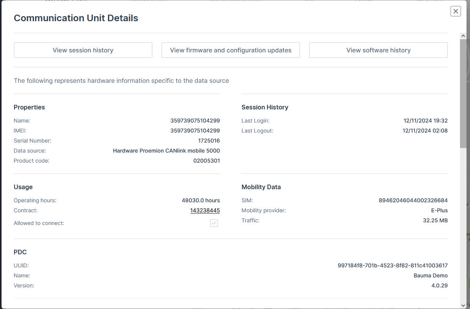Select the Serial Number value 1725016
Image resolution: width=470 pixels, height=309 pixels.
pyautogui.click(x=209, y=141)
